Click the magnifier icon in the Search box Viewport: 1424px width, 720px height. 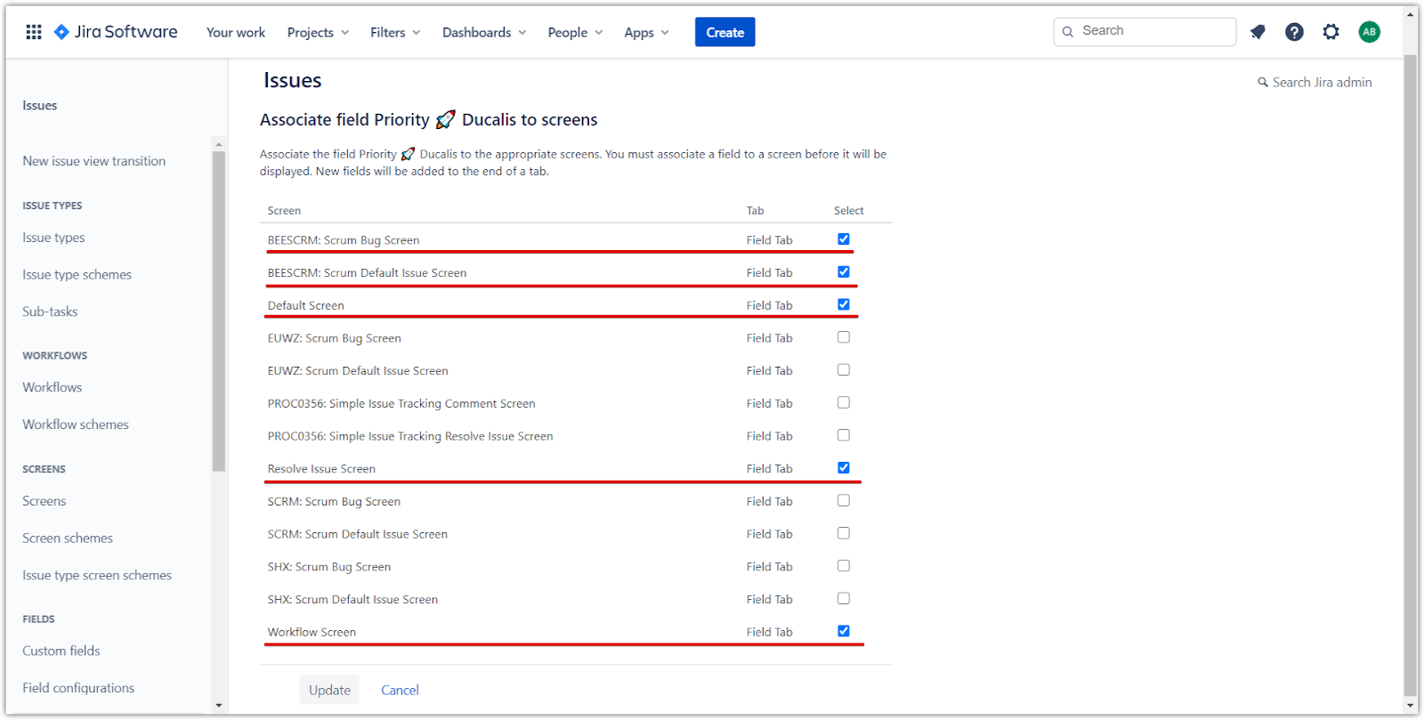coord(1068,31)
